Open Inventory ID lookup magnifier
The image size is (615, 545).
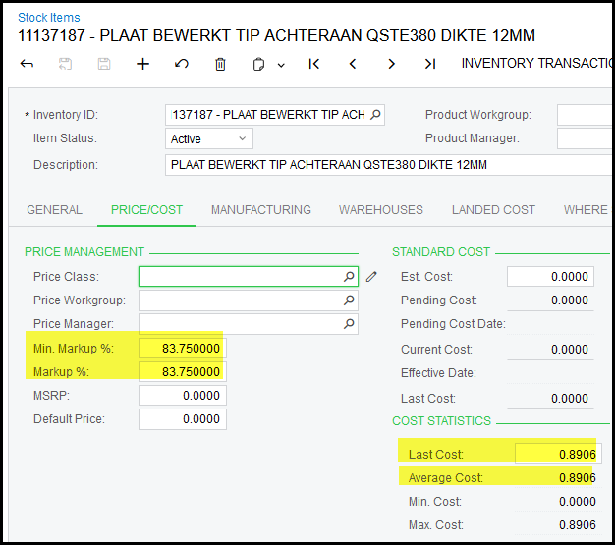374,115
